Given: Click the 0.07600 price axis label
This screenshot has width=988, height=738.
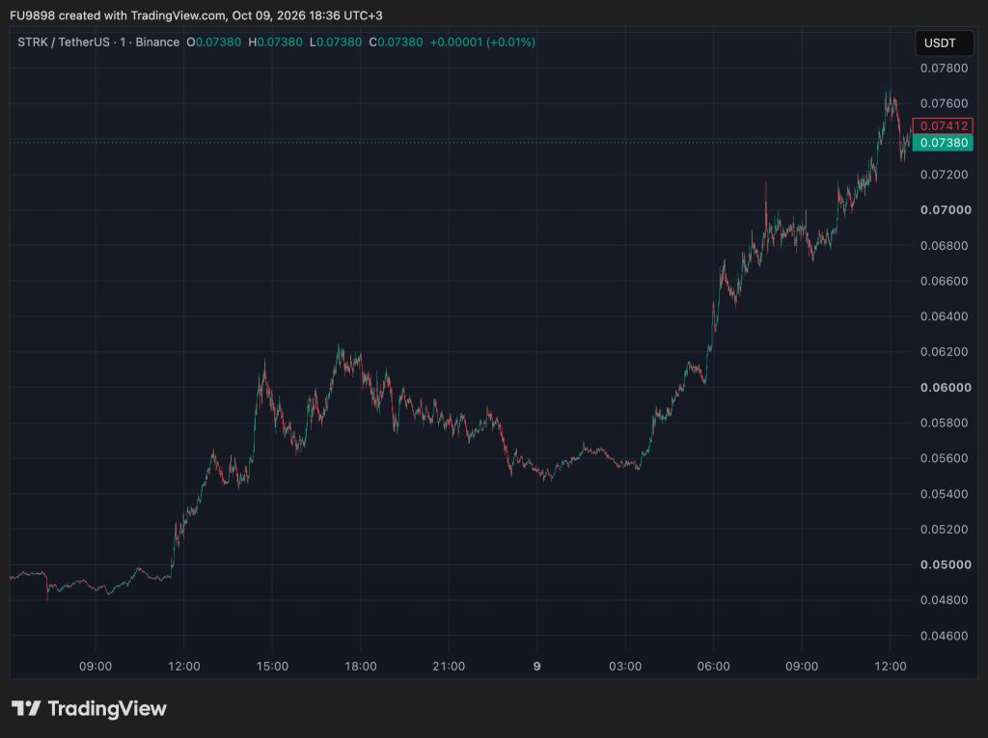Looking at the screenshot, I should (x=944, y=103).
